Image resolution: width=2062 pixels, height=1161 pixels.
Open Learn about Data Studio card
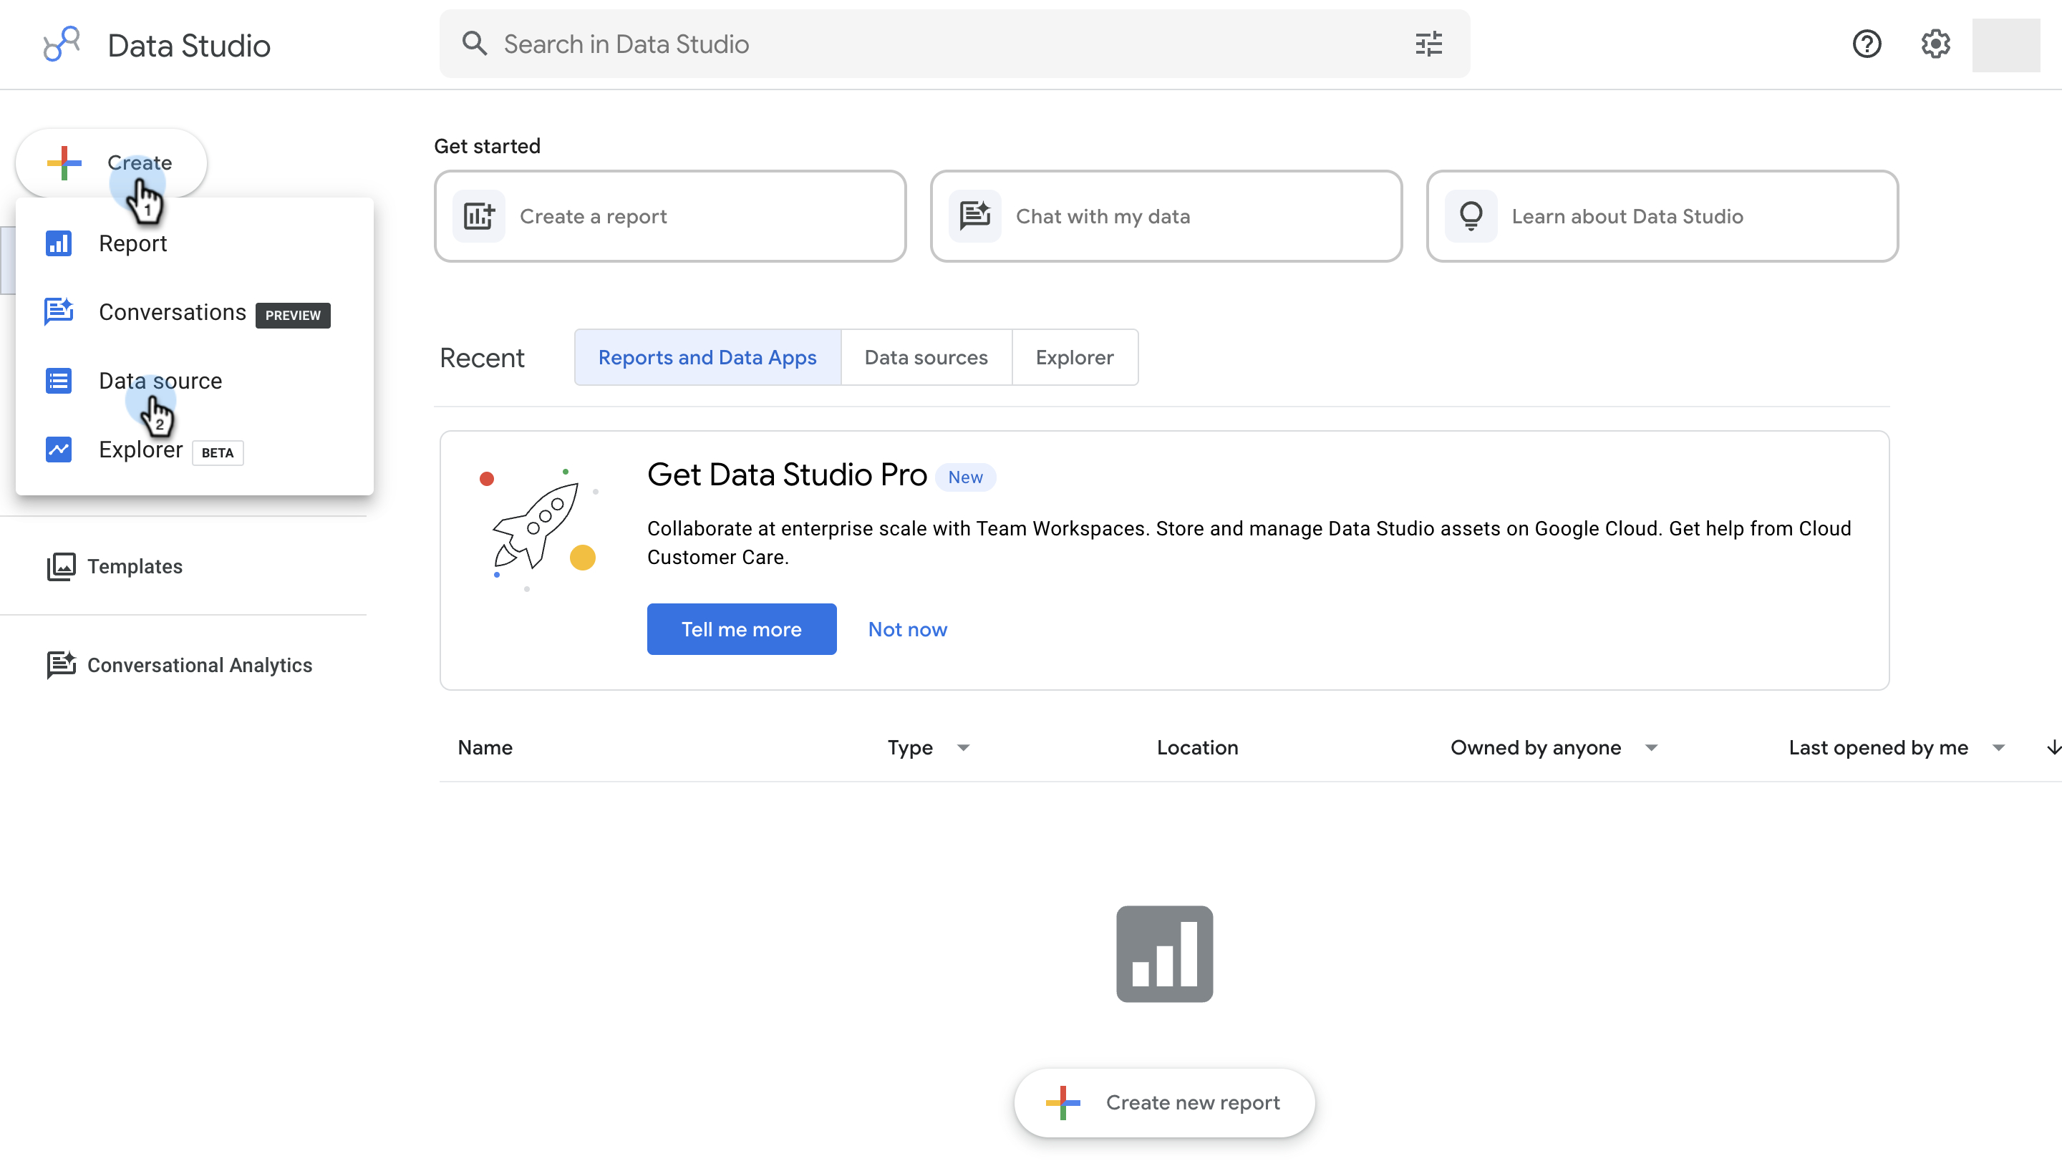point(1662,216)
